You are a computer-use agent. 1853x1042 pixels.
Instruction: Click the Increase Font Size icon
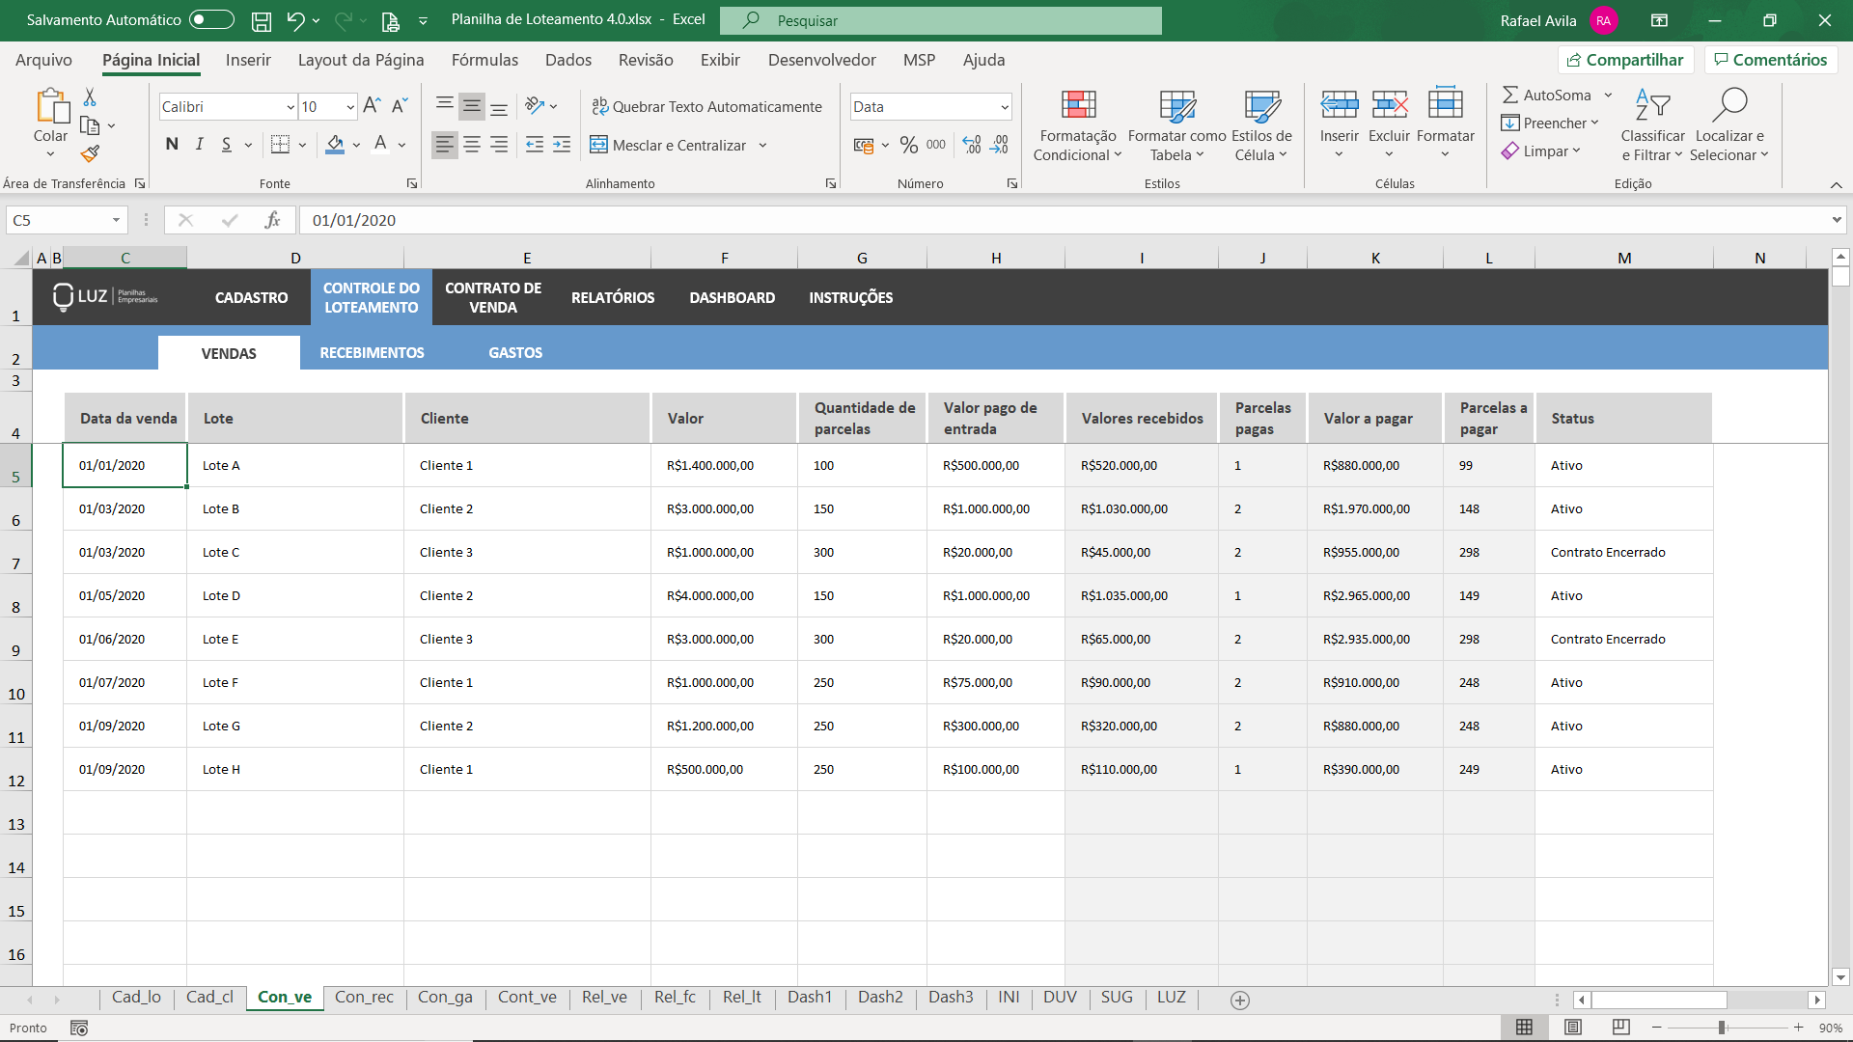click(x=372, y=106)
